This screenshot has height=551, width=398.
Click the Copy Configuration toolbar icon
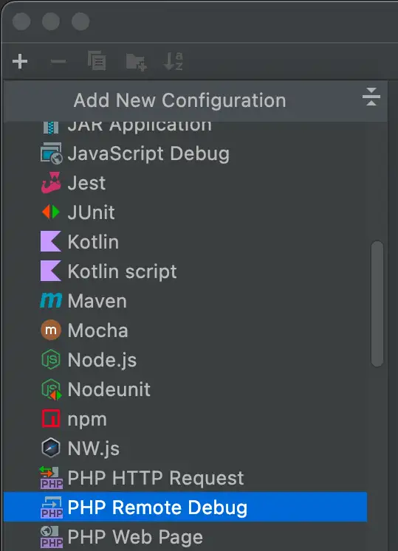point(97,60)
